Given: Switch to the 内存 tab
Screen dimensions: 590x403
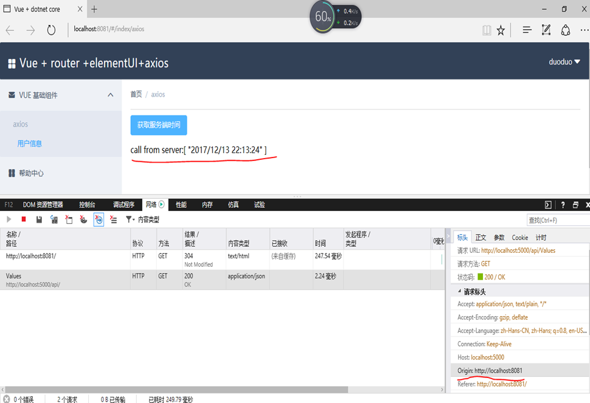Looking at the screenshot, I should coord(207,204).
